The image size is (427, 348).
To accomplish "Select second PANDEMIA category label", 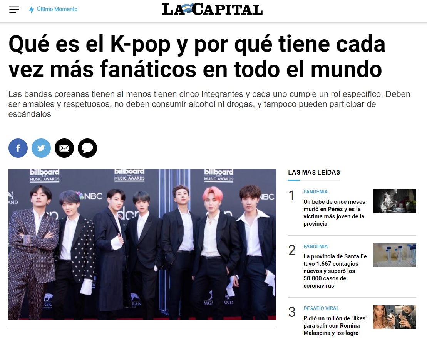I will (315, 246).
